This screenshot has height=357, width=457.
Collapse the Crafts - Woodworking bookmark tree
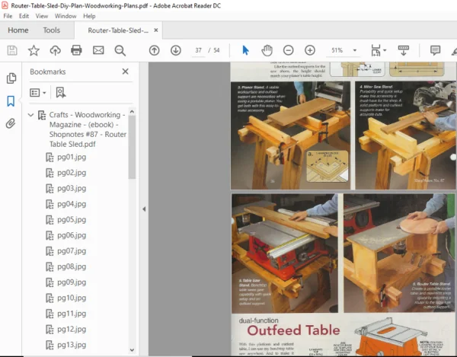tap(30, 115)
